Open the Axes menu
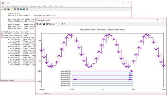The image size is (167, 95). click(40, 6)
